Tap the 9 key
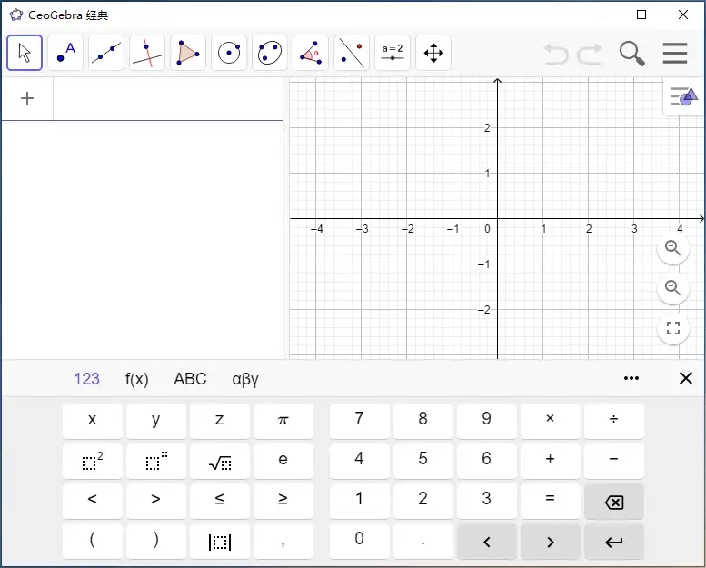This screenshot has width=706, height=568. click(487, 420)
